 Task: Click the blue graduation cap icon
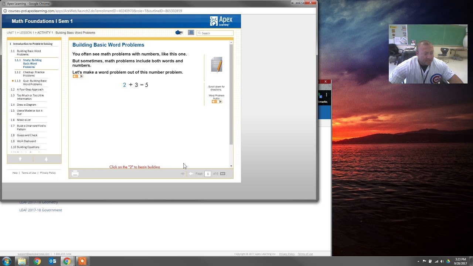click(179, 33)
